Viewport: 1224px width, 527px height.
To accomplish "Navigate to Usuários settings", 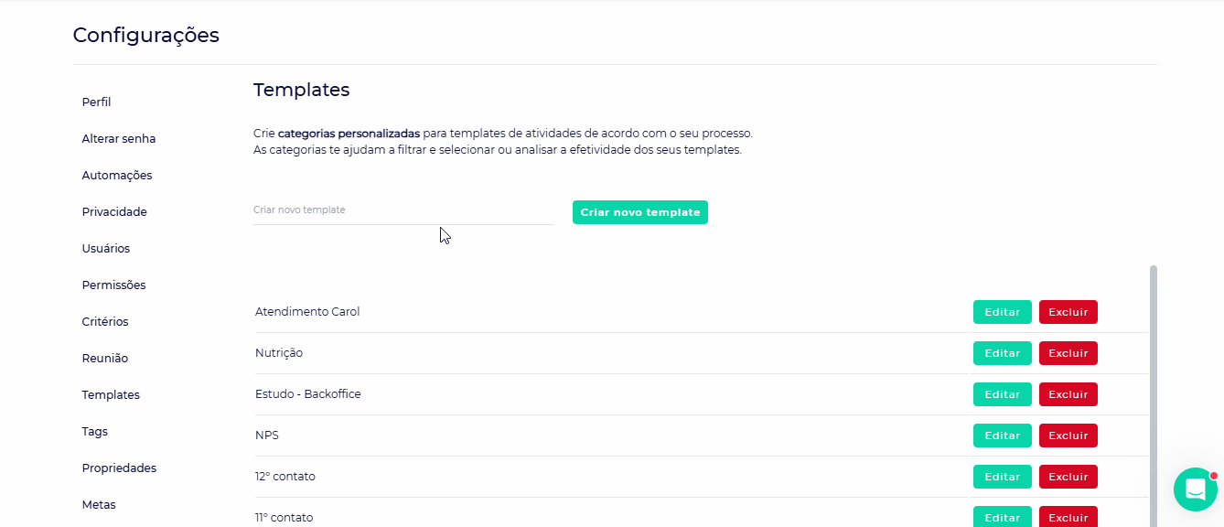I will point(106,249).
